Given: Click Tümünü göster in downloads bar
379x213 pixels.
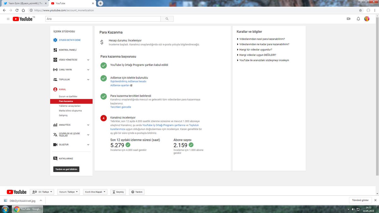Looking at the screenshot, I should coord(360,200).
